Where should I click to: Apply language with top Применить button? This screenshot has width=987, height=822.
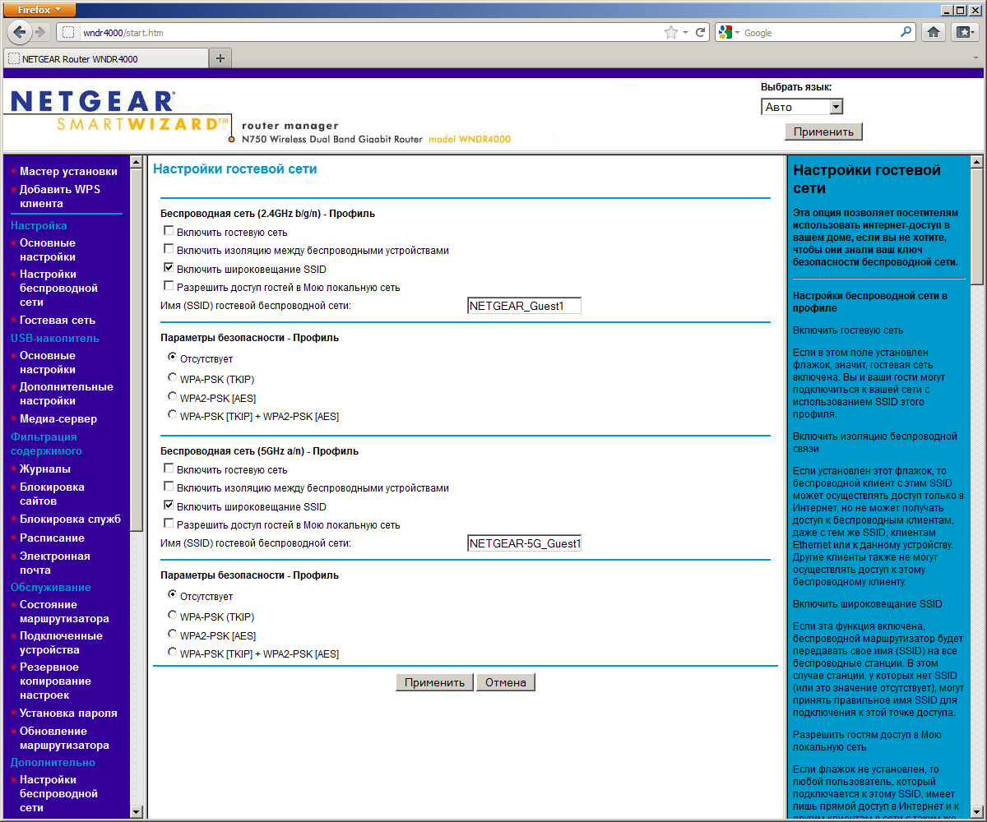(x=823, y=132)
